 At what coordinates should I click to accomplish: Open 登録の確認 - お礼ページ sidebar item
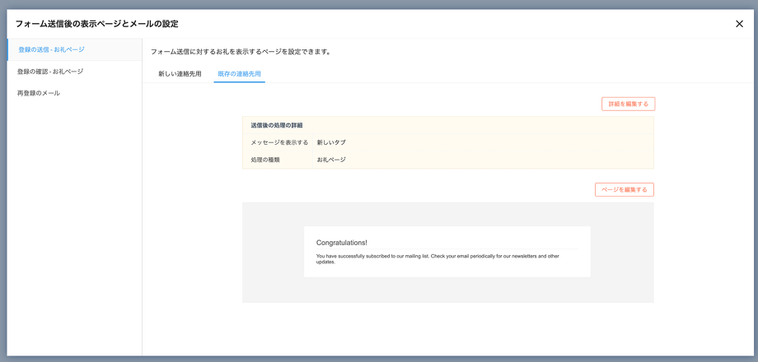pyautogui.click(x=50, y=72)
